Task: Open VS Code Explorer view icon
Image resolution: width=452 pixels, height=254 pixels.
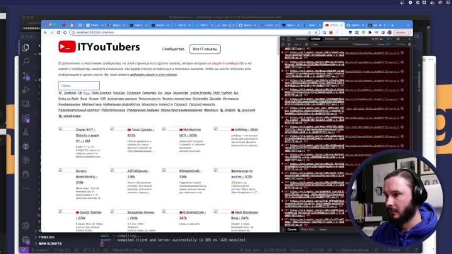Action: (26, 48)
